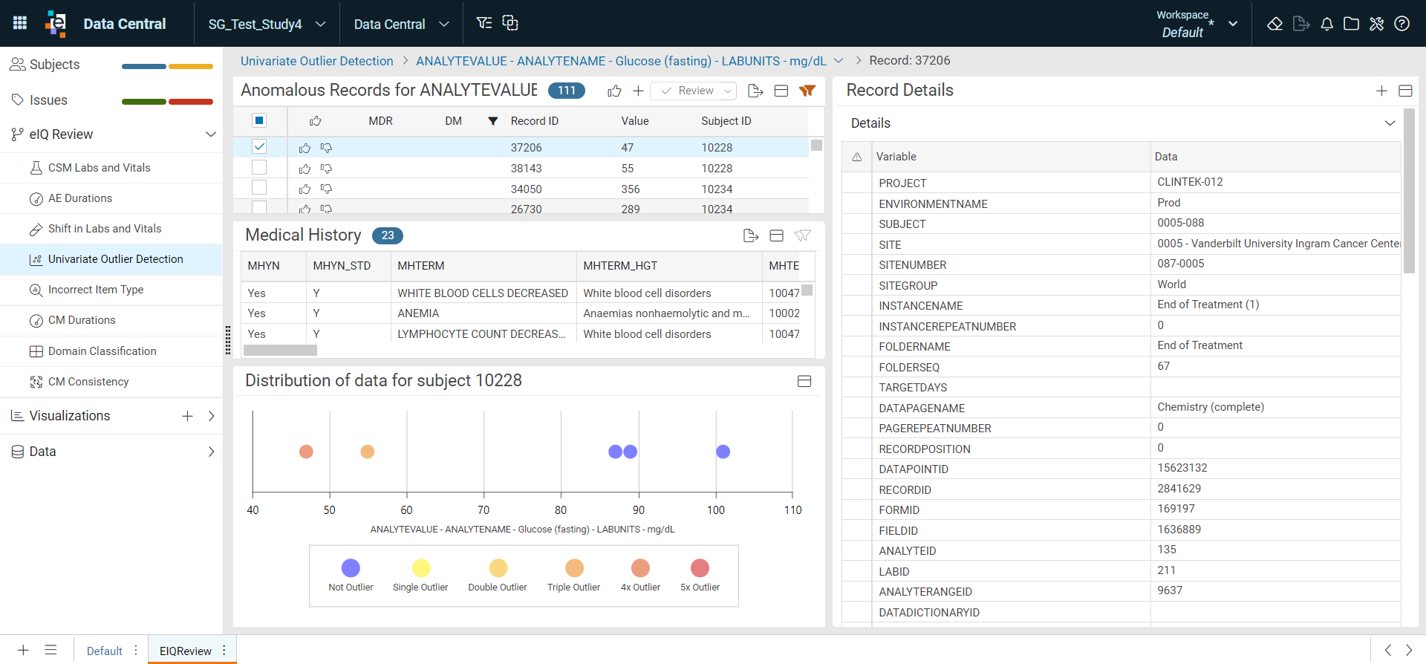Open the apps grid launcher icon
Viewport: 1426px width, 664px height.
click(x=20, y=23)
